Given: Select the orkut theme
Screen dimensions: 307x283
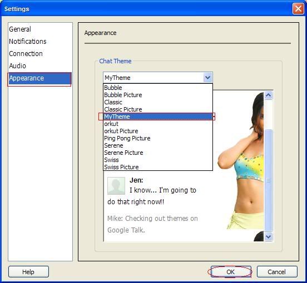Looking at the screenshot, I should pyautogui.click(x=158, y=124).
